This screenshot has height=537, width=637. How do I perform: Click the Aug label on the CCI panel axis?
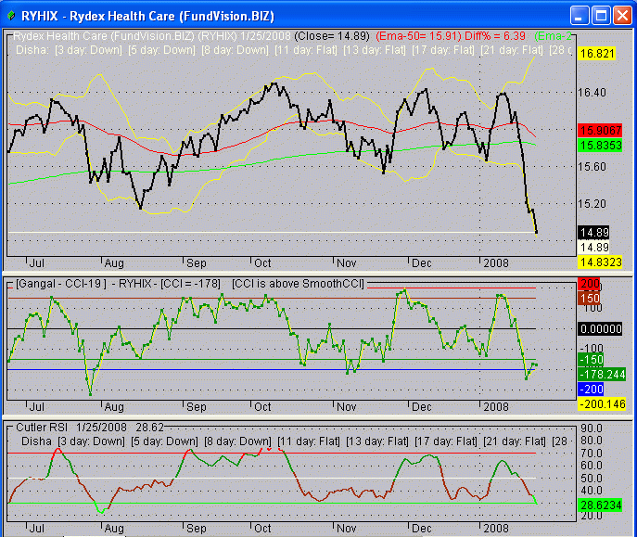tap(114, 406)
